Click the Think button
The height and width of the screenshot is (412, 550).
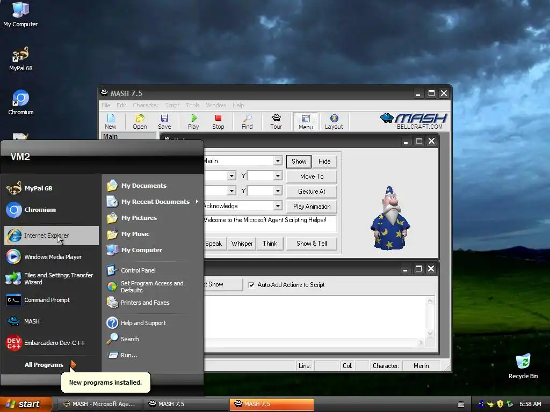point(270,243)
